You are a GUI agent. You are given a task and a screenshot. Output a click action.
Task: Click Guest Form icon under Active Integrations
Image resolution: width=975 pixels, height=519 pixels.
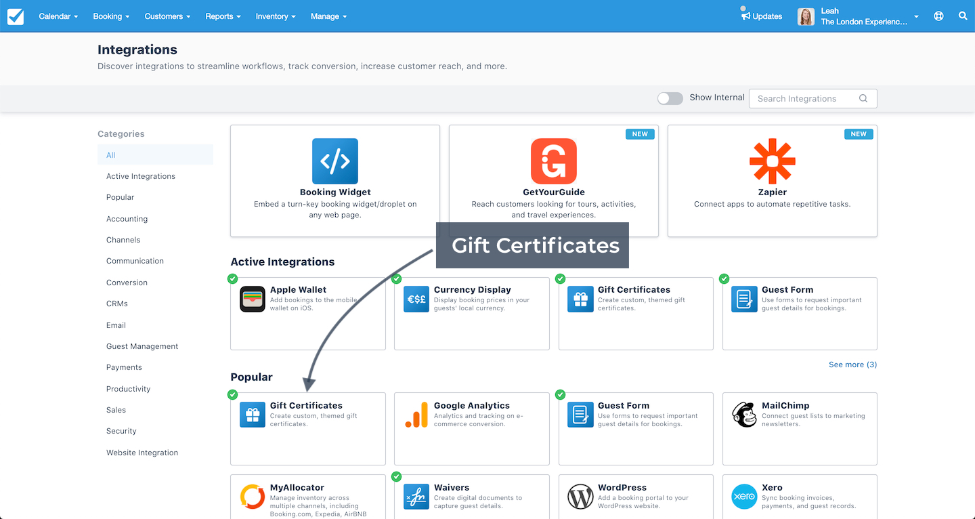click(x=744, y=299)
